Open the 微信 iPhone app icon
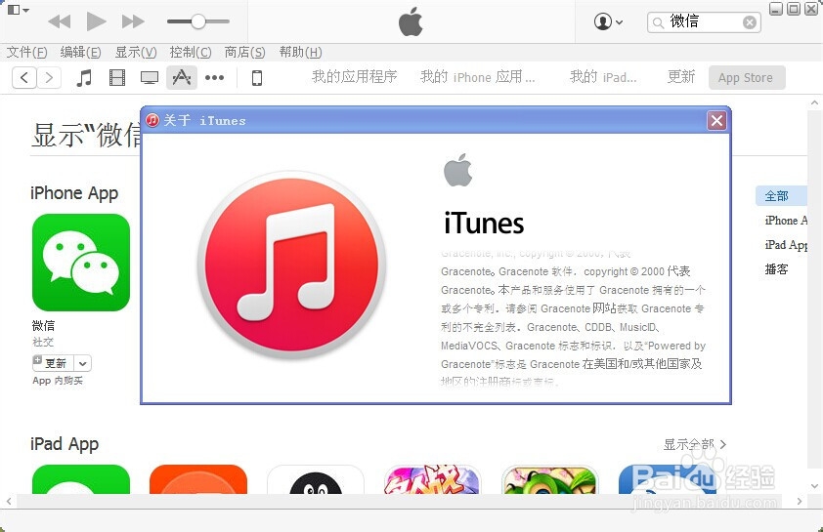The image size is (823, 532). 81,263
